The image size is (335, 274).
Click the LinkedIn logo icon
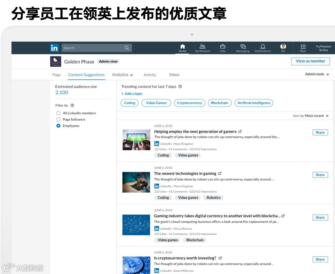[54, 48]
